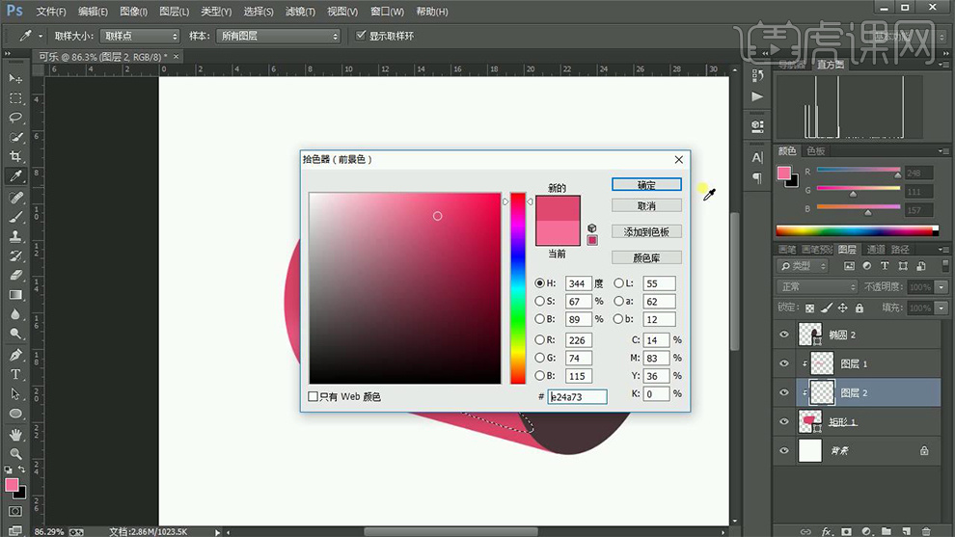Hide the 椭圆 2 layer

[x=784, y=335]
